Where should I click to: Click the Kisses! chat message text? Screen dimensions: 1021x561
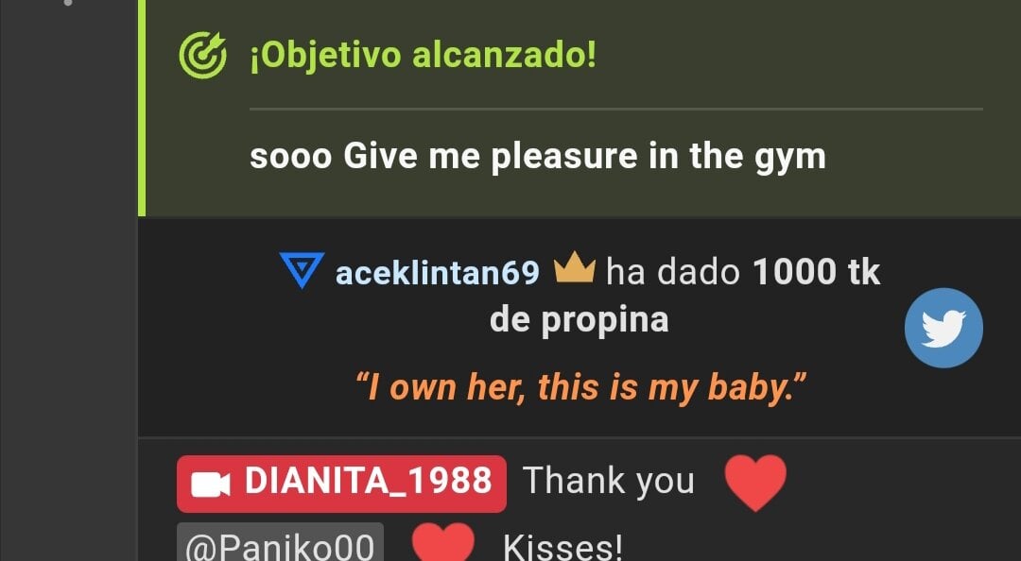563,547
